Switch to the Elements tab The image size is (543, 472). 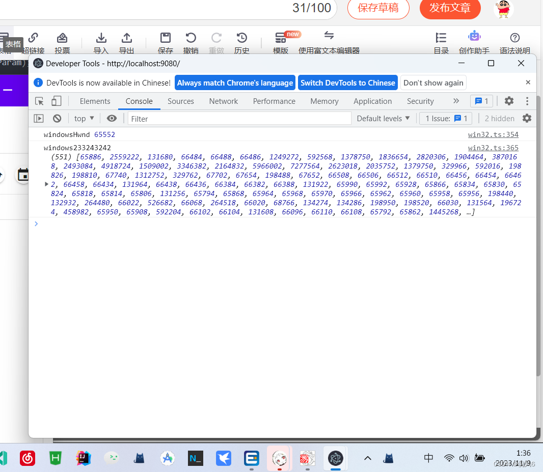click(x=95, y=101)
